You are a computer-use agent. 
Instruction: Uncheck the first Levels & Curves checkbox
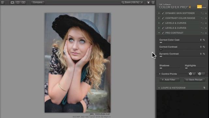pyautogui.click(x=163, y=23)
